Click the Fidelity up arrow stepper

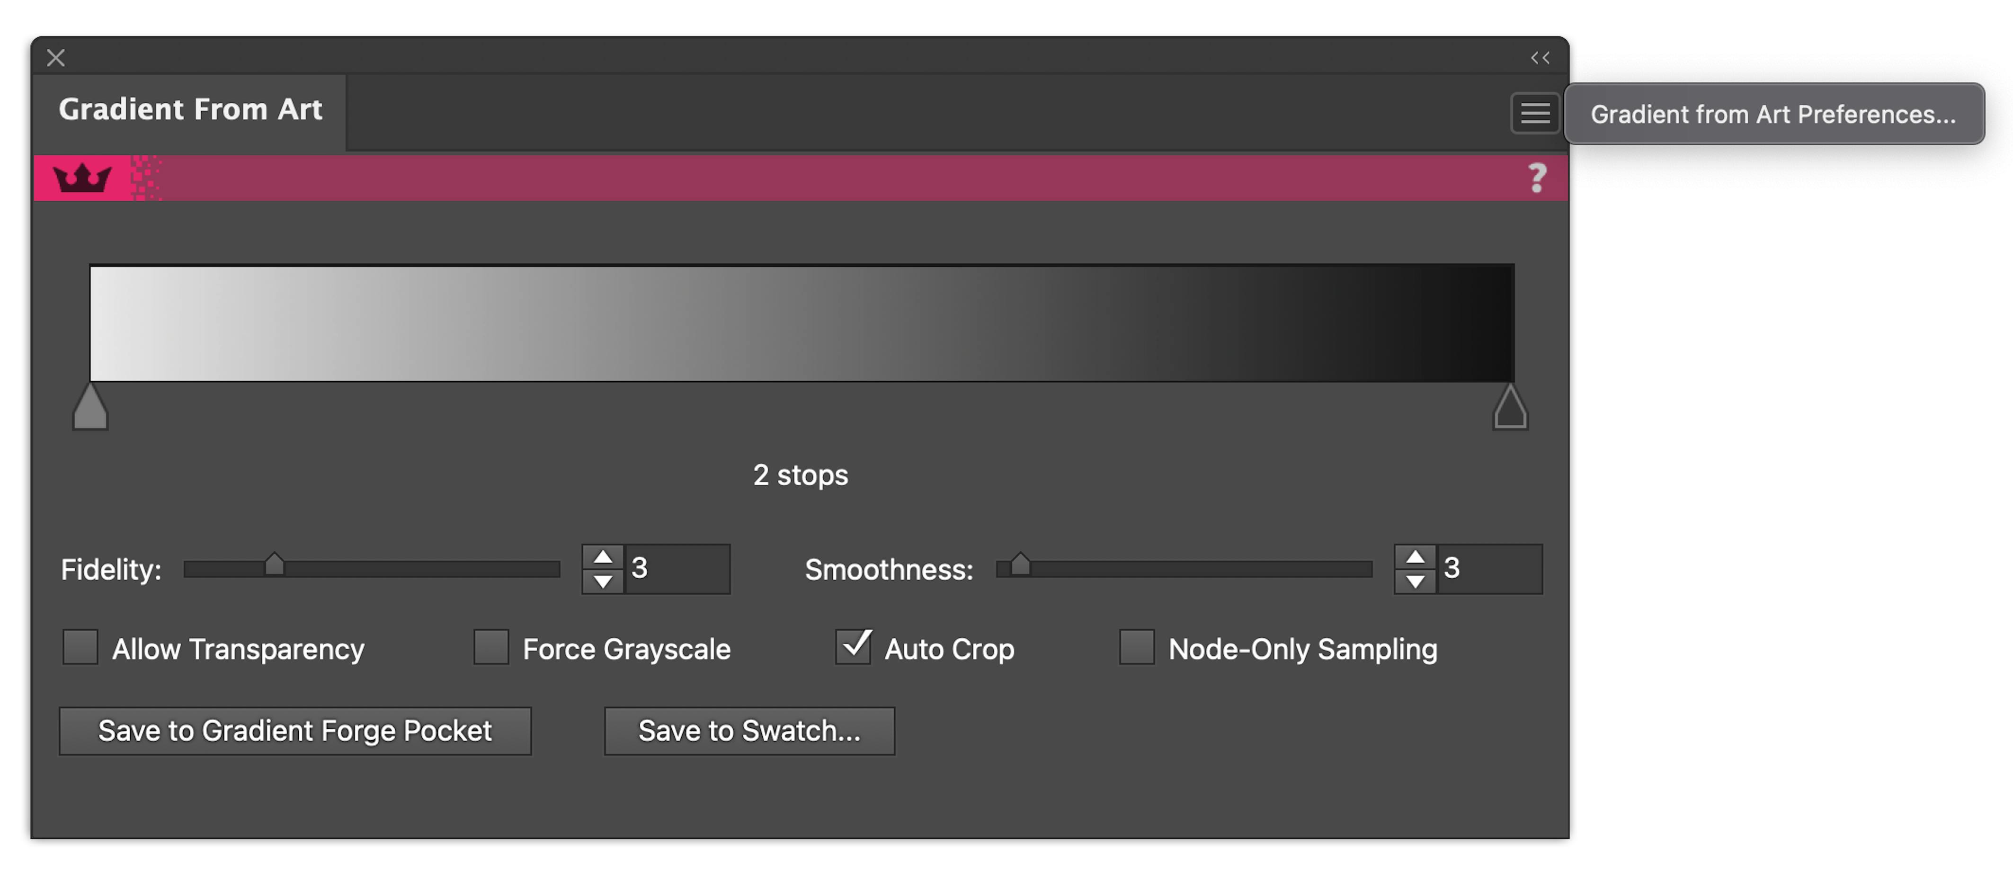(603, 556)
